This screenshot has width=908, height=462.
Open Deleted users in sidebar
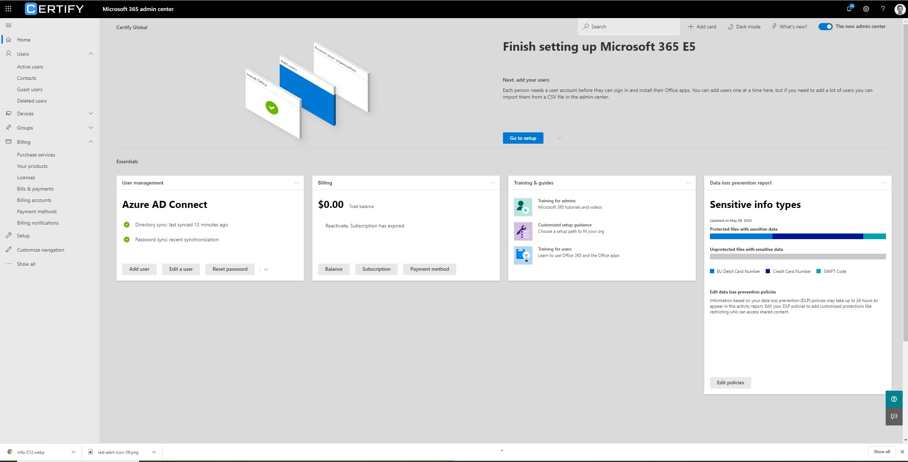32,101
